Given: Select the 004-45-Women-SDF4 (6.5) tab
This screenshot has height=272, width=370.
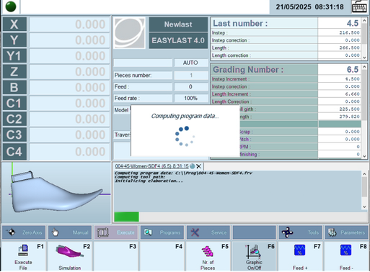Looking at the screenshot, I should 151,166.
